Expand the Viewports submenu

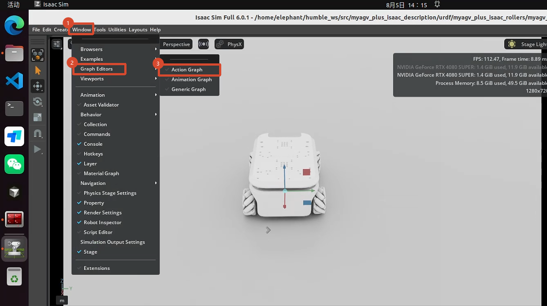tap(115, 79)
